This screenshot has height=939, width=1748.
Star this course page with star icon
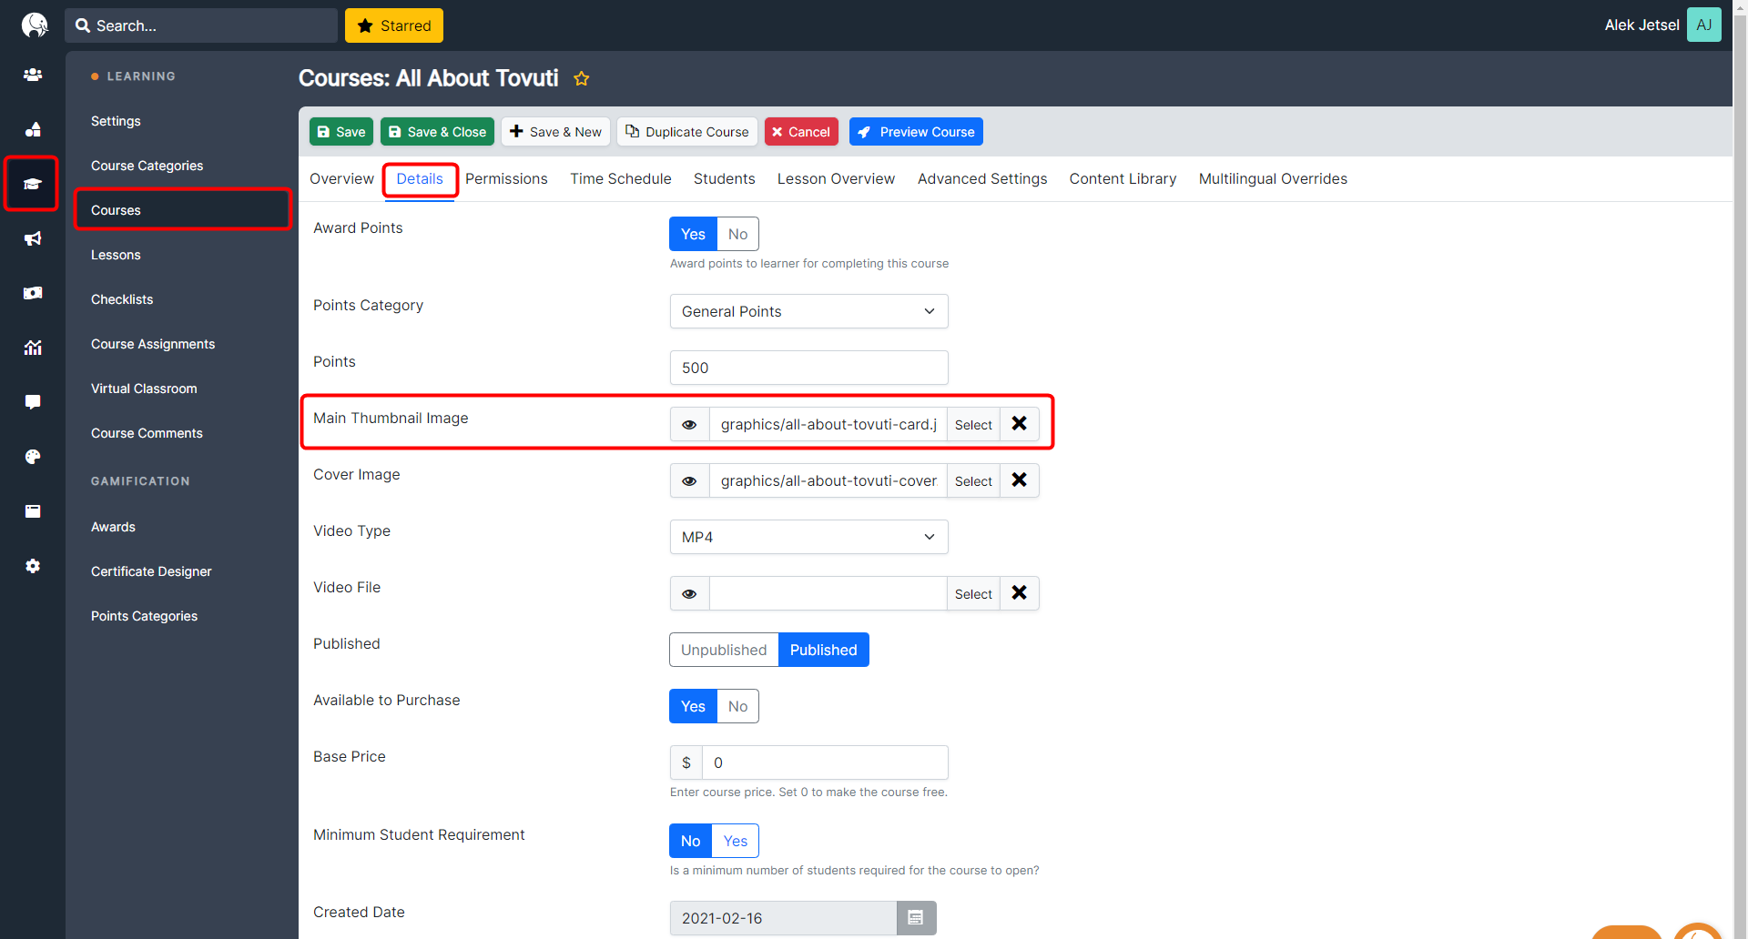click(x=582, y=78)
